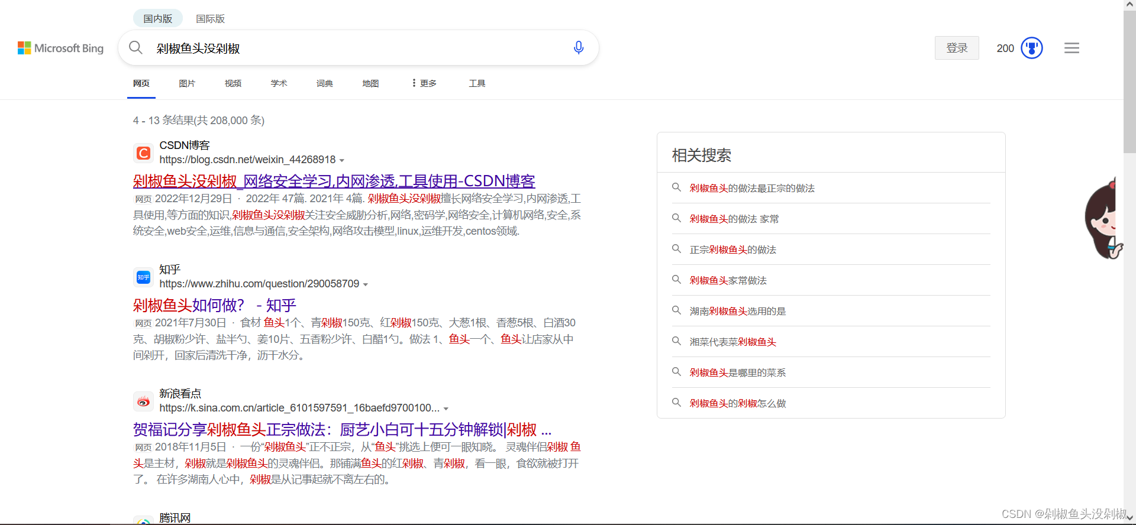
Task: Click search icon beside 剁椒鱼头家常做法
Action: 676,280
